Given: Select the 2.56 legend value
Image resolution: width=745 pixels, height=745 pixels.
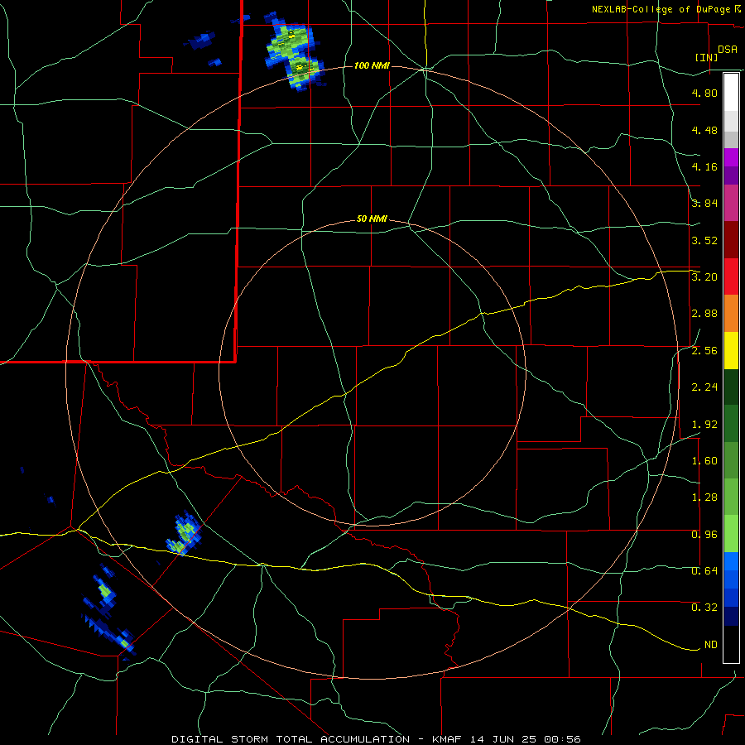Looking at the screenshot, I should coord(704,351).
